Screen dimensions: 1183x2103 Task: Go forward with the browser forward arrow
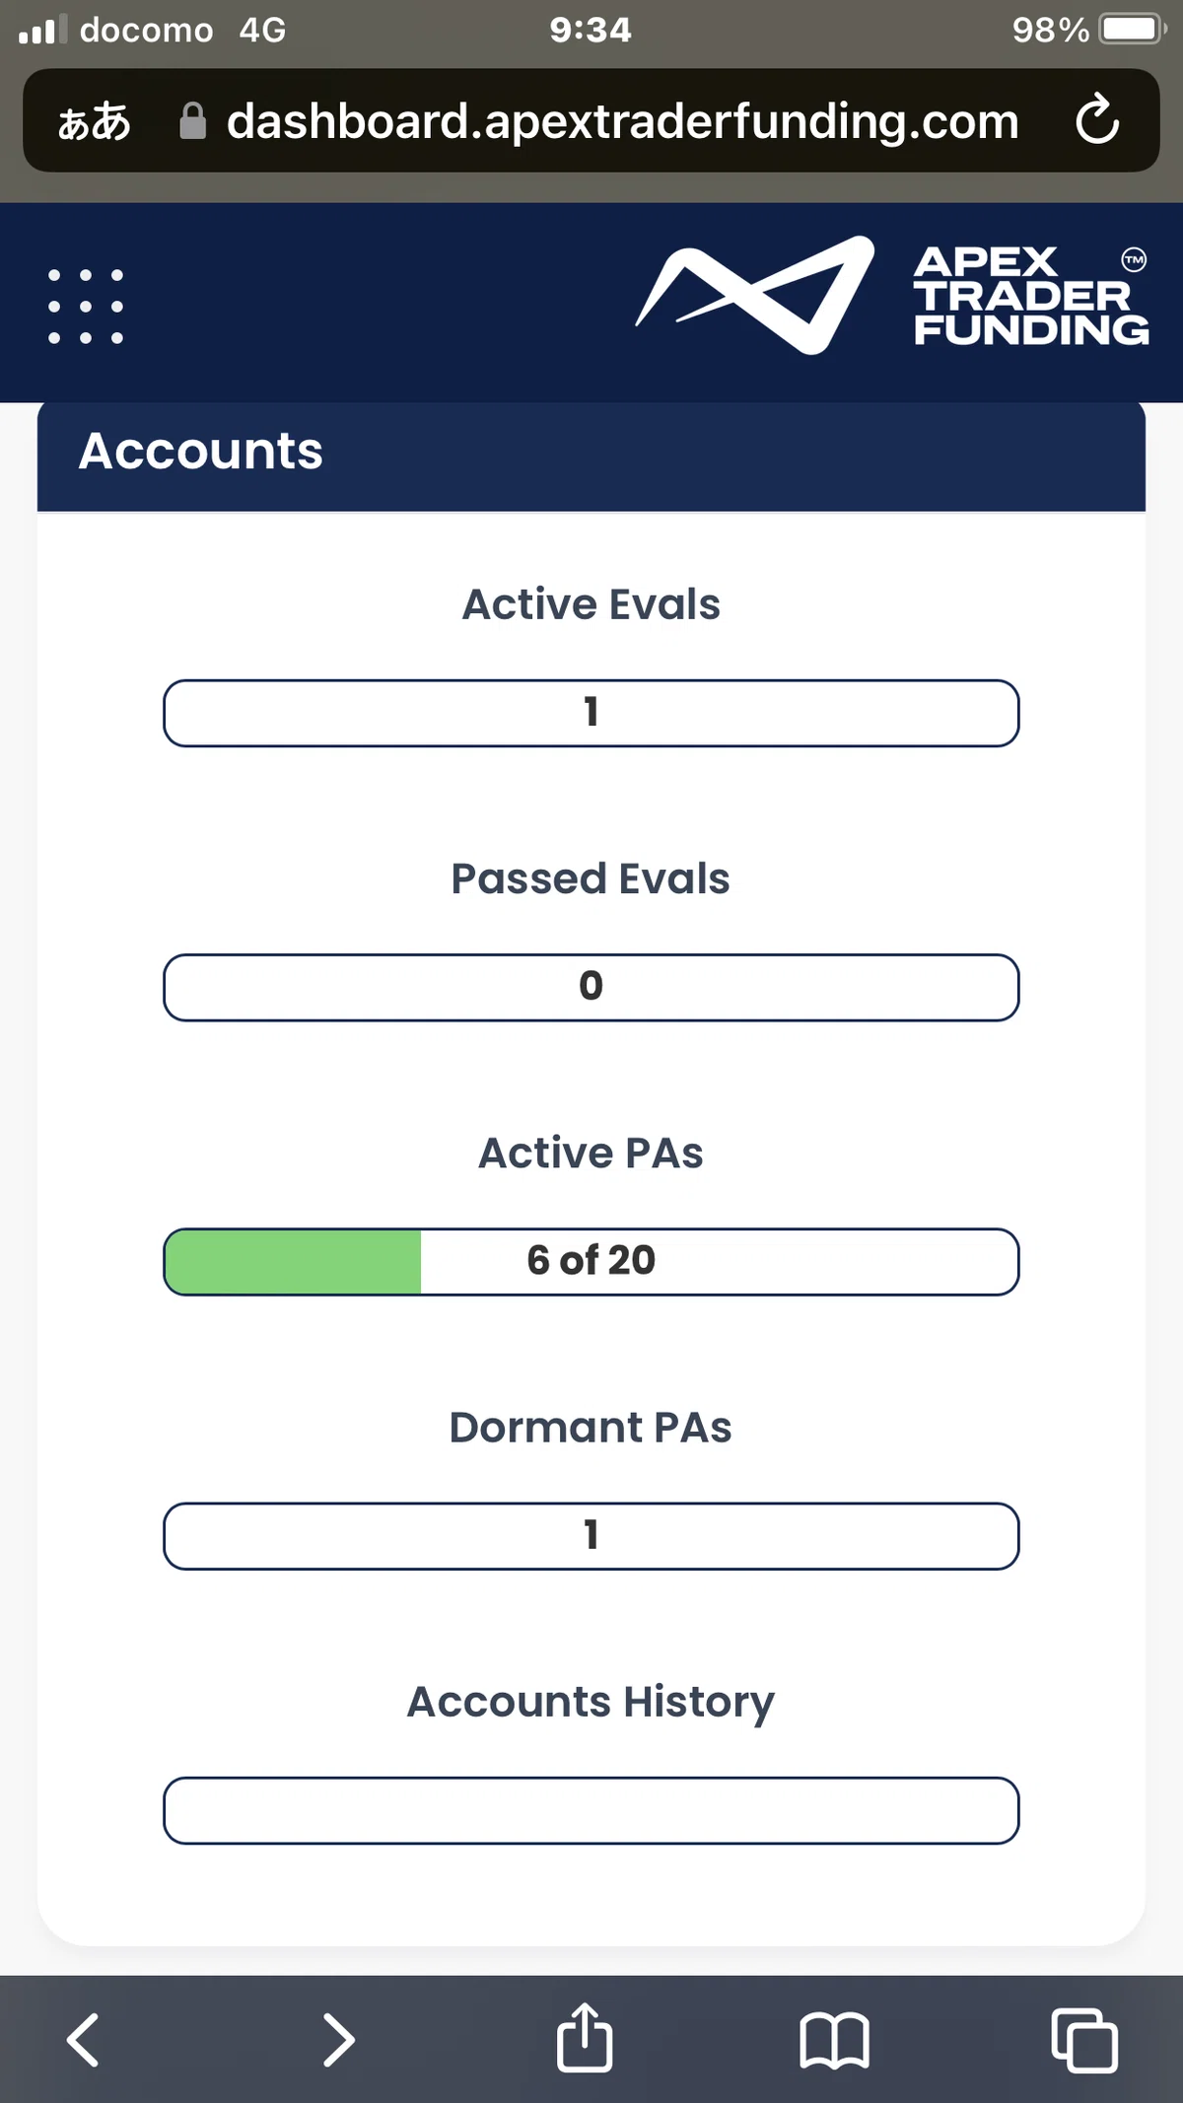(338, 2040)
